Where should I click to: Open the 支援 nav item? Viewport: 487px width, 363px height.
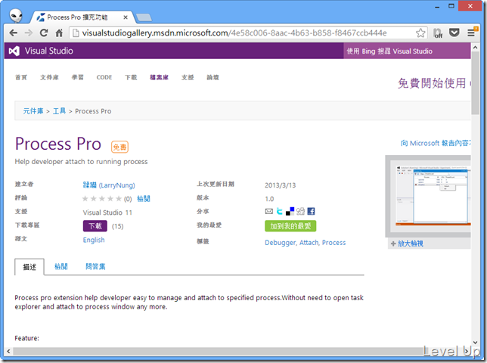point(188,77)
